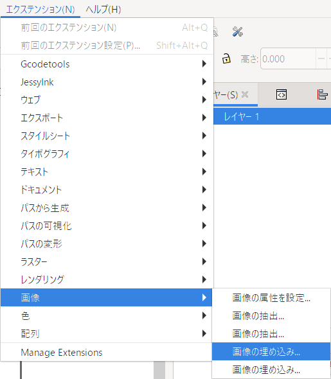The width and height of the screenshot is (331, 379).
Task: Toggle the width/height lock icon
Action: coord(226,58)
